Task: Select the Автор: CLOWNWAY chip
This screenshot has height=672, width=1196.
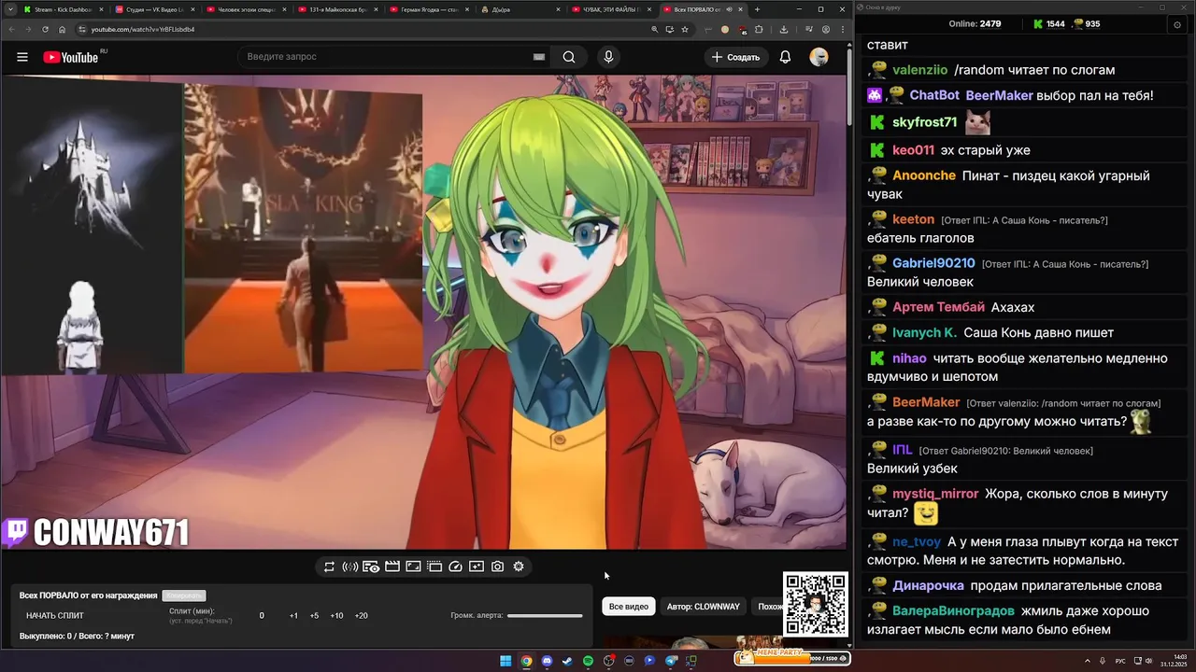Action: point(704,607)
